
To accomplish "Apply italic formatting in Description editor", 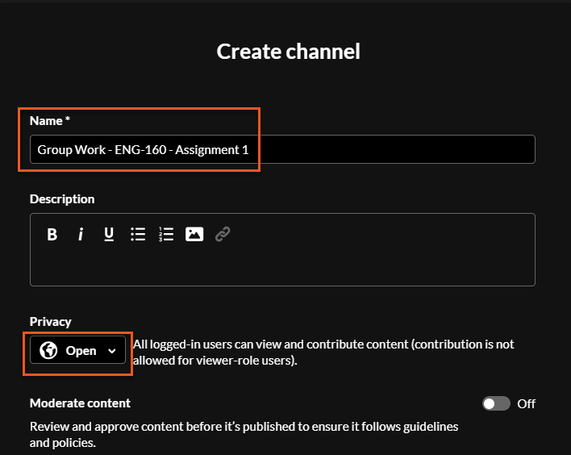I will (x=81, y=235).
